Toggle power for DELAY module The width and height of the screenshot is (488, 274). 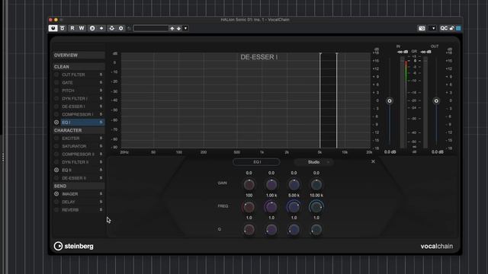pos(56,202)
